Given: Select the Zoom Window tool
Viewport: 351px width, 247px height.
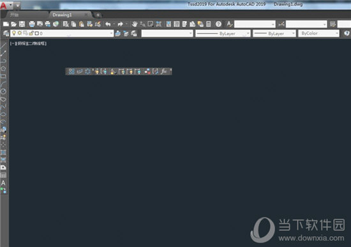Looking at the screenshot, I should pos(151,24).
